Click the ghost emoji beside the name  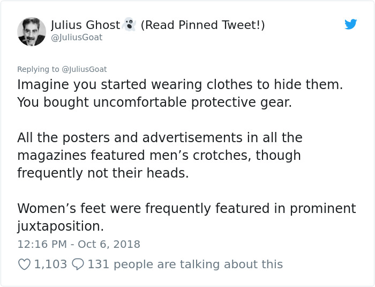click(x=129, y=25)
